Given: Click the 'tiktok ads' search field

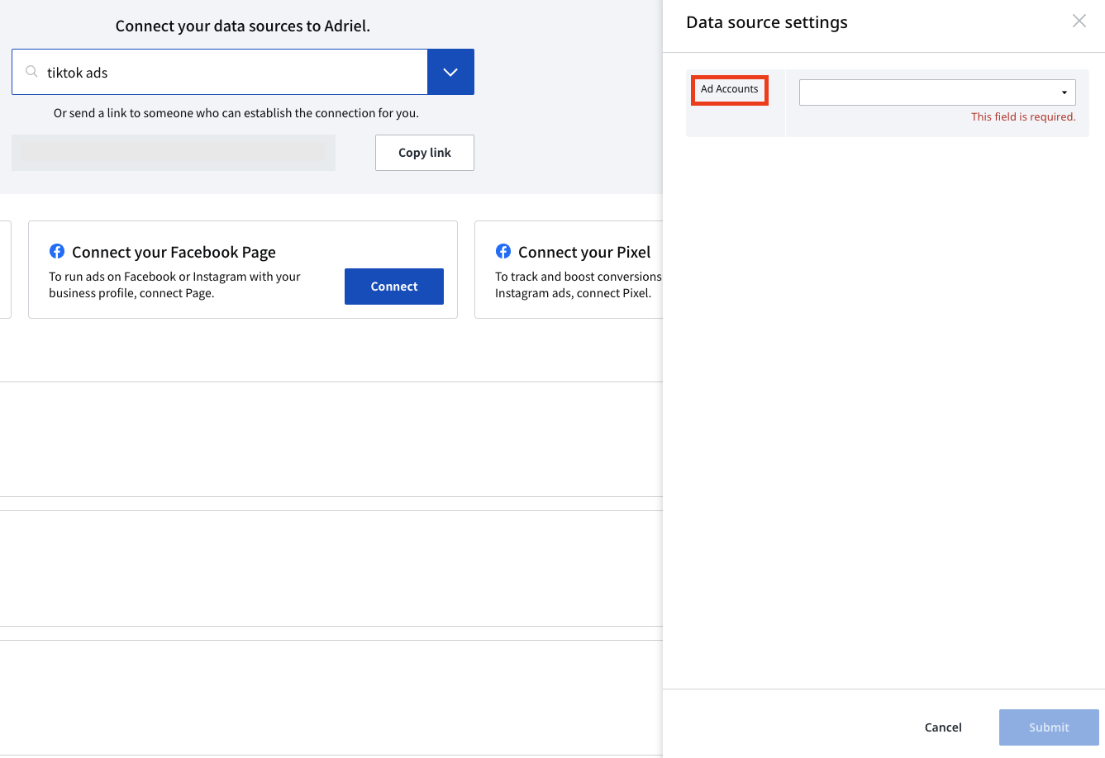Looking at the screenshot, I should [220, 72].
